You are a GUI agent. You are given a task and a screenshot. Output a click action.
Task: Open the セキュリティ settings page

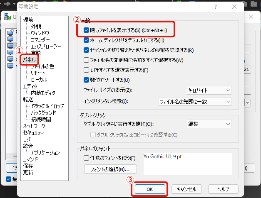[34, 133]
